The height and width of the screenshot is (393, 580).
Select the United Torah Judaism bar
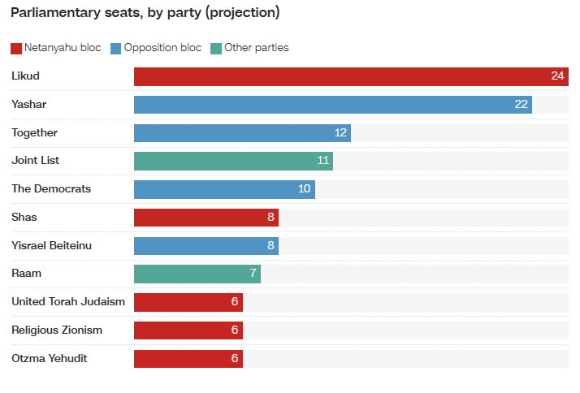click(188, 302)
